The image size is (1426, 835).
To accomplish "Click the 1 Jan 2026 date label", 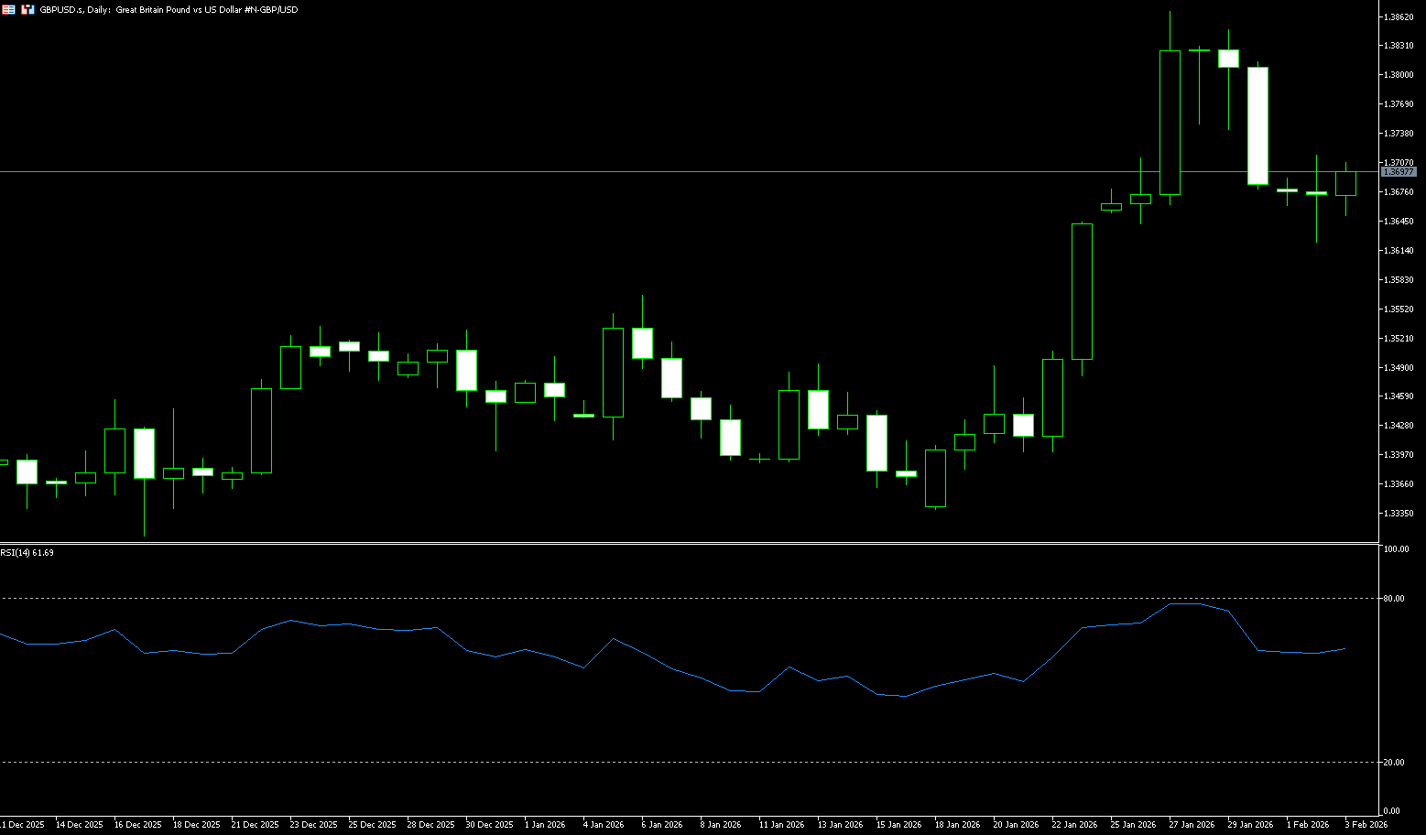I will pyautogui.click(x=544, y=825).
